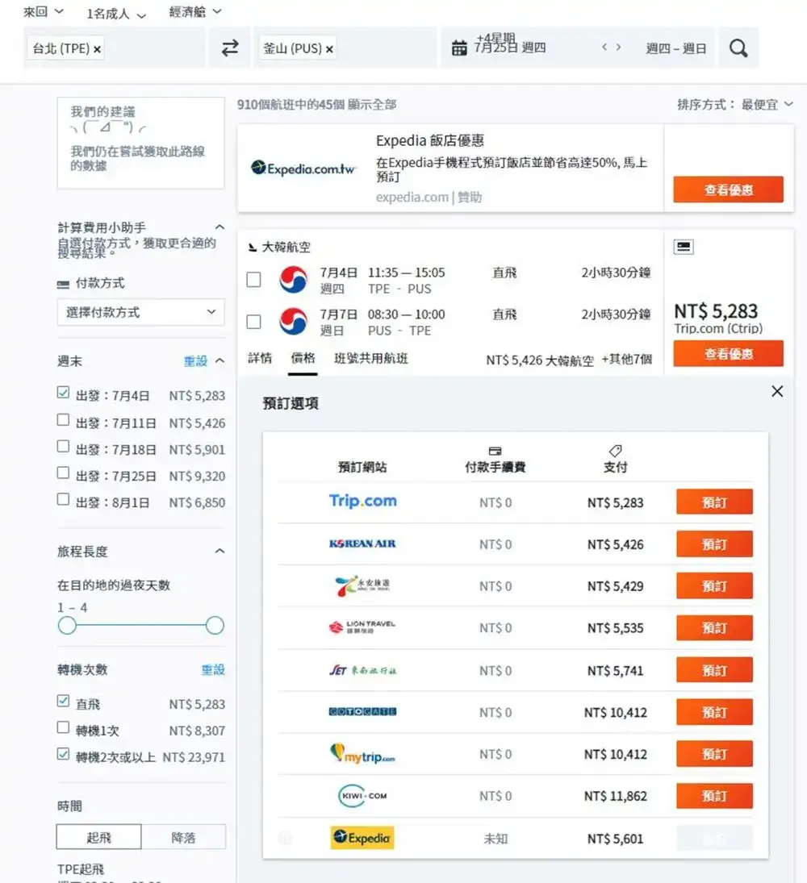Book with Trip.com for NT$ 5,283
This screenshot has height=883, width=807.
pyautogui.click(x=714, y=502)
